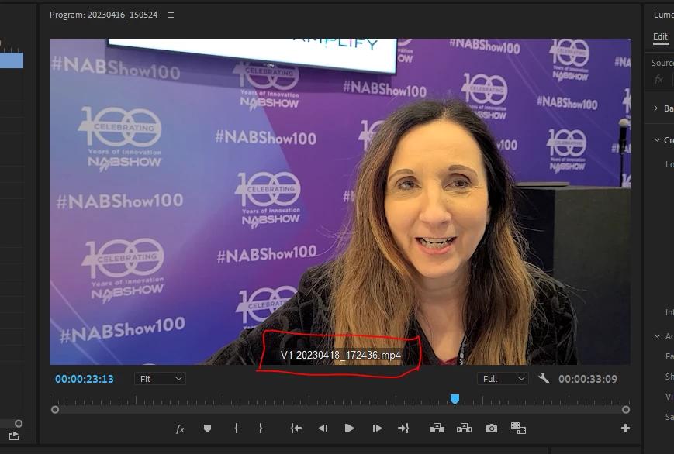This screenshot has width=674, height=454.
Task: Expand the Basic Correction section chevron
Action: coord(656,108)
